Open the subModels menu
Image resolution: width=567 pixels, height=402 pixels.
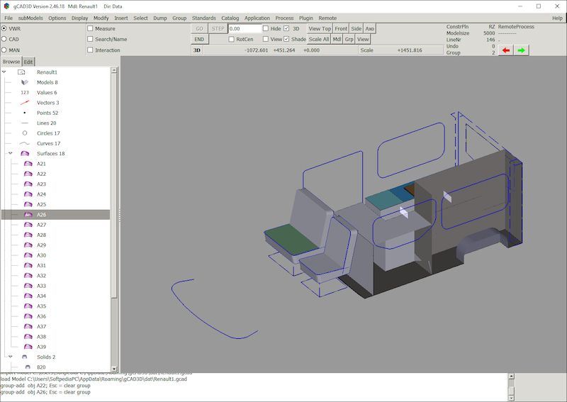[x=30, y=18]
